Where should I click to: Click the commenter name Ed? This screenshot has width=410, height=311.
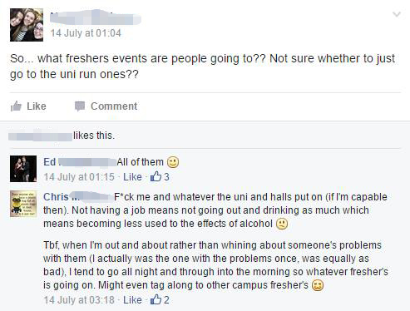click(50, 162)
